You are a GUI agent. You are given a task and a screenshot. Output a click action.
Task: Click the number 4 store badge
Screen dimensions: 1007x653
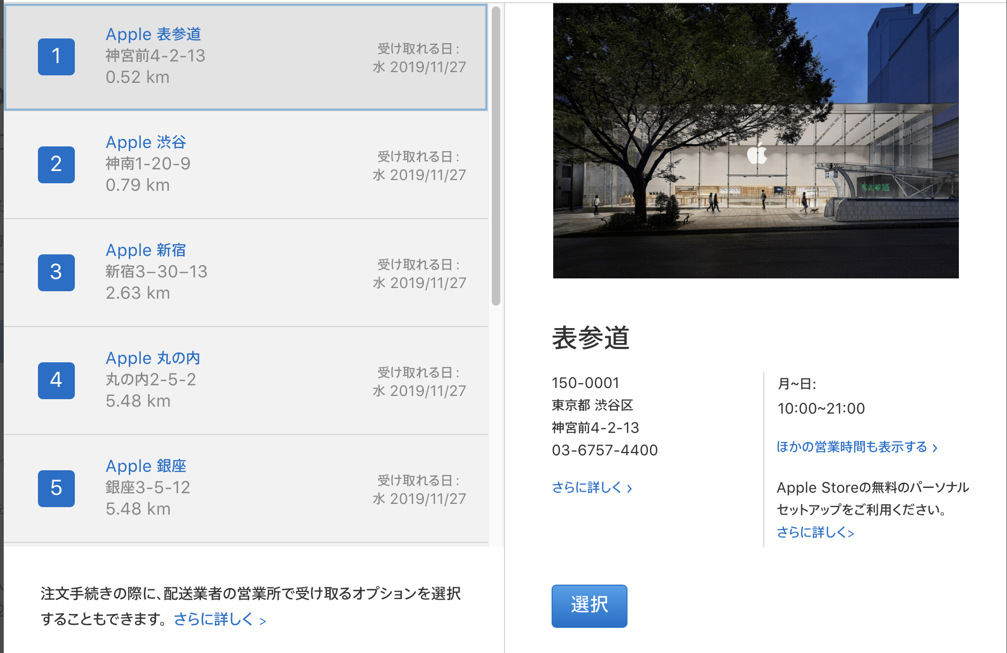(x=56, y=380)
